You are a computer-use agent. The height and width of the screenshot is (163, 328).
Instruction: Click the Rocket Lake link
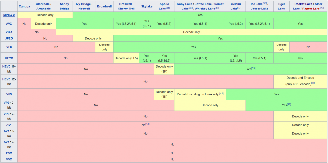[x=302, y=4]
